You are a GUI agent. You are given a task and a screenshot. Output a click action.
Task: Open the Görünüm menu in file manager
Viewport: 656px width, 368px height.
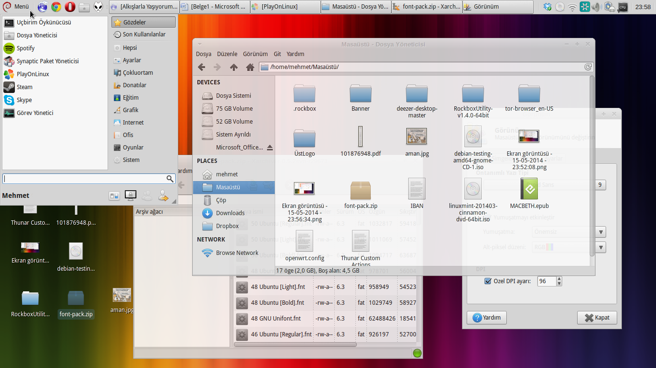255,54
